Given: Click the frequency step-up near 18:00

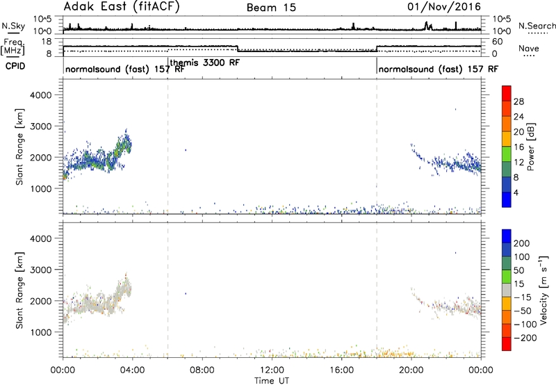Looking at the screenshot, I should (377, 49).
